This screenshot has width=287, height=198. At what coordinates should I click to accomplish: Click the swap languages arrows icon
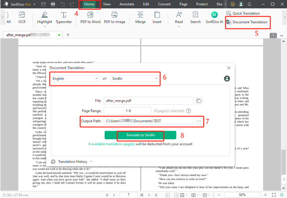tap(104, 79)
